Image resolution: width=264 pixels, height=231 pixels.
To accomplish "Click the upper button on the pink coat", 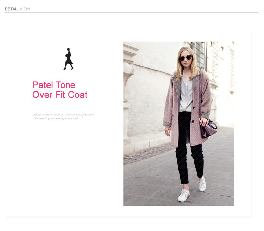I will coord(194,108).
